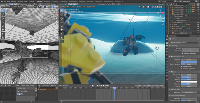Open the Render properties tab icon

167,43
